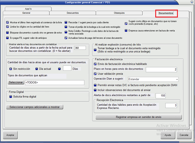The width and height of the screenshot is (195, 143).
Task: Select 'Sin restricción' radio option
Action: [x=10, y=69]
